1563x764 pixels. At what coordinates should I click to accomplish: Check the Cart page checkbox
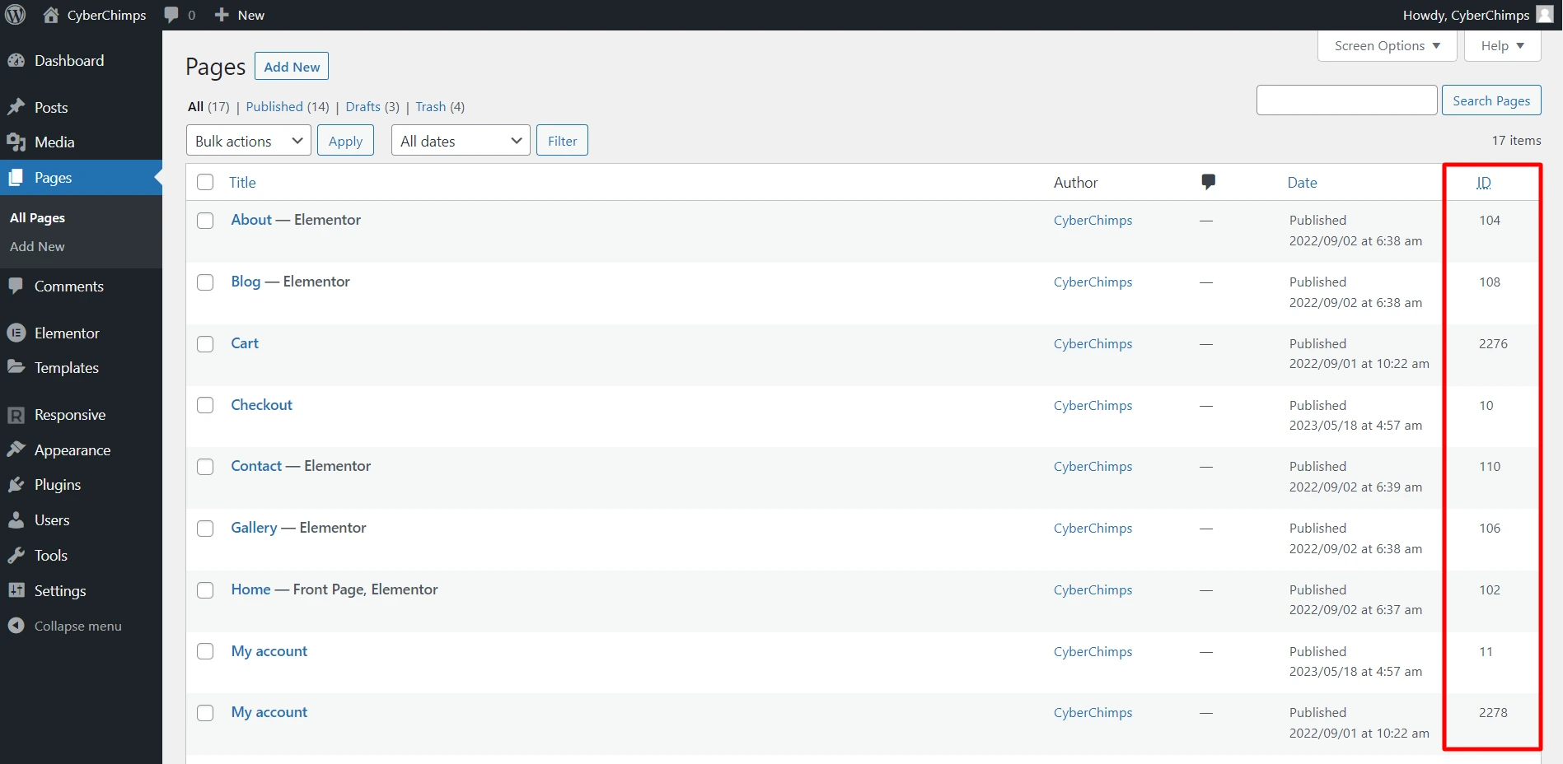(205, 344)
